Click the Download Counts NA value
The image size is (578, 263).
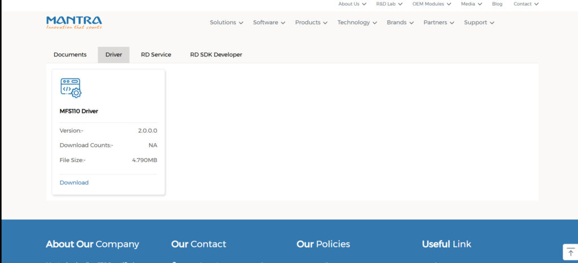(153, 145)
